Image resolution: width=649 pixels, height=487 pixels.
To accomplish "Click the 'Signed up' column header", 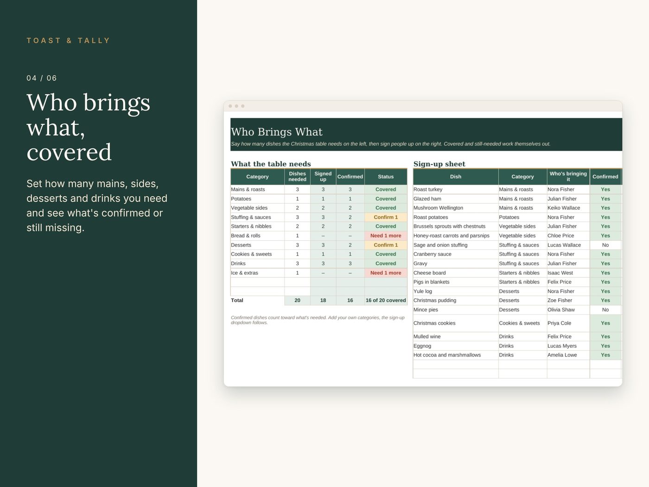I will click(x=323, y=177).
